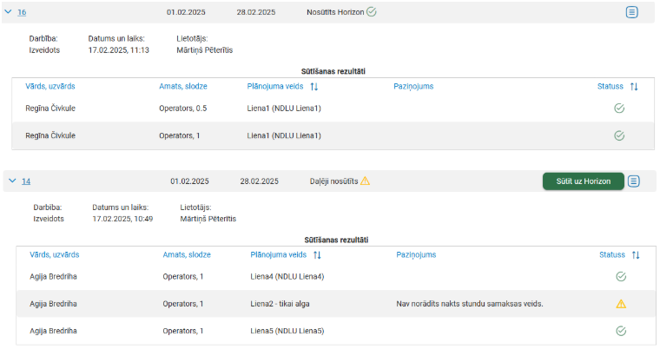Click status checkmark for Regīna Čivkule Operators, 0.5
660x349 pixels.
[619, 109]
